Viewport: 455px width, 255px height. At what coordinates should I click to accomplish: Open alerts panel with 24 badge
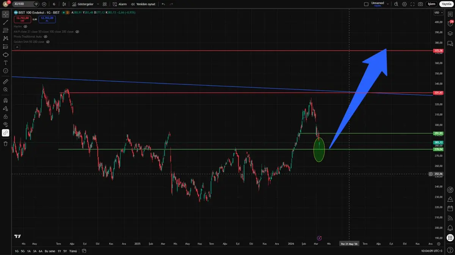point(450,24)
